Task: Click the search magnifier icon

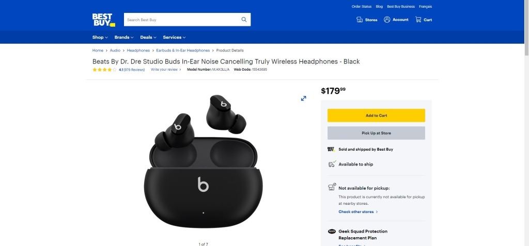Action: point(244,20)
